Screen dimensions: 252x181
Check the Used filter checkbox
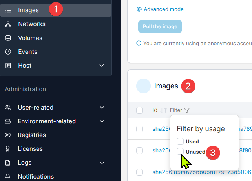[180, 141]
